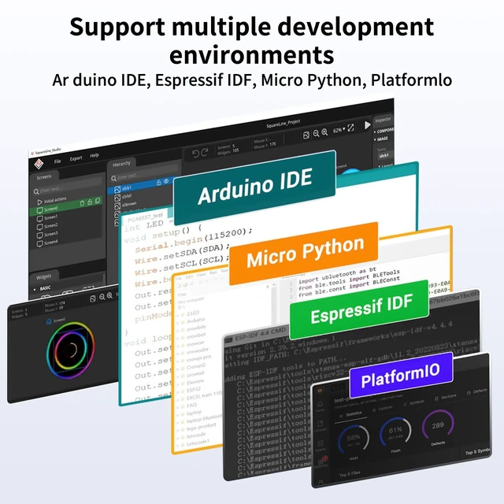Open the lego product folder in file list
Image resolution: width=504 pixels, height=504 pixels.
pos(202,427)
